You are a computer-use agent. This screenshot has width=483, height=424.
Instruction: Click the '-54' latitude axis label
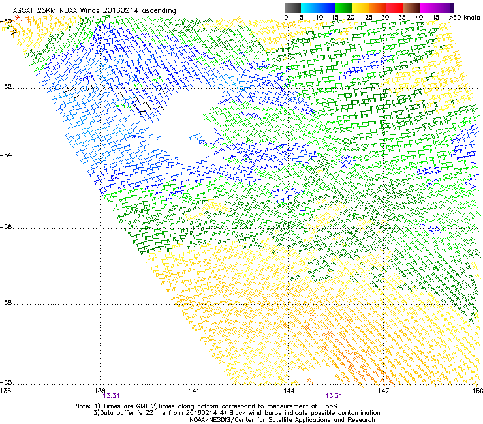tap(6, 155)
